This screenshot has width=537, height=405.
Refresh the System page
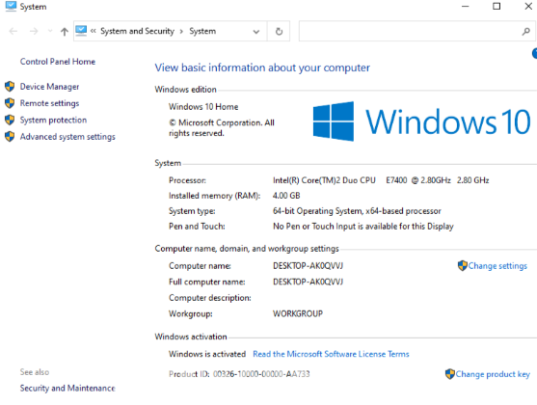click(279, 32)
